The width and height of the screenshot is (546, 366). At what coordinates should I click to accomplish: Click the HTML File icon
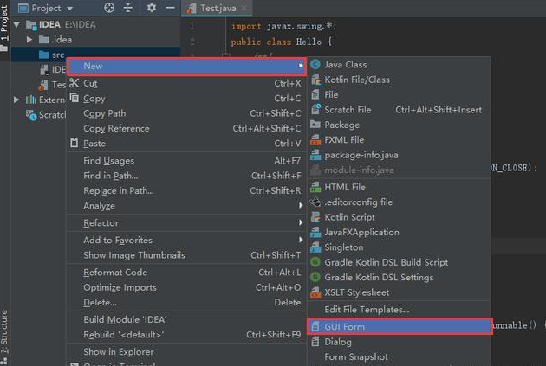point(315,187)
